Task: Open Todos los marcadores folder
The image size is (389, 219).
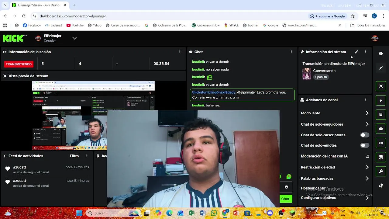Action: (x=368, y=25)
